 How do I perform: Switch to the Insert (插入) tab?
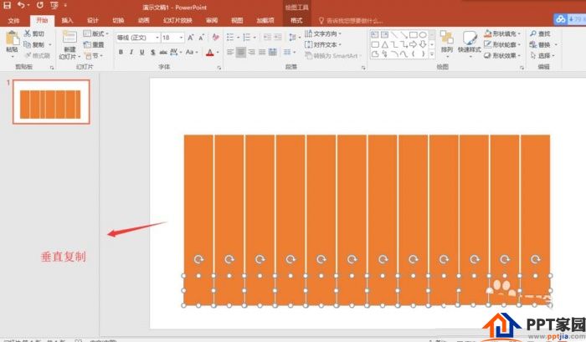tap(67, 20)
